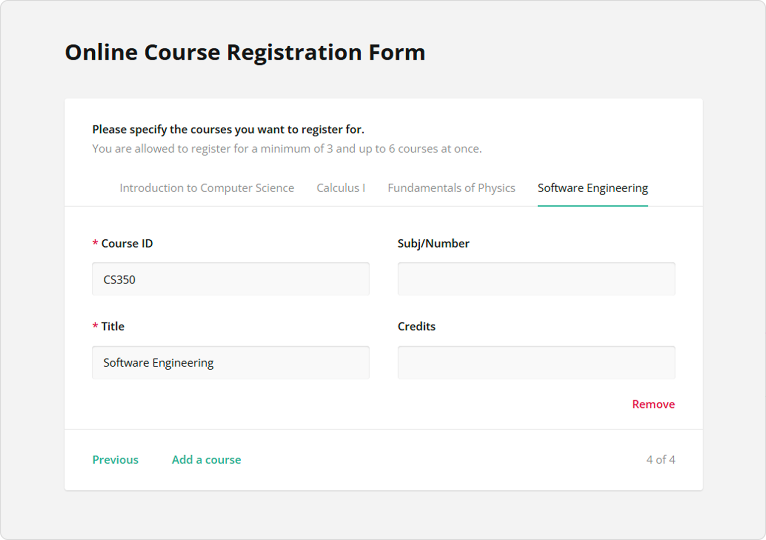
Task: Click the Credits field label
Action: point(416,327)
